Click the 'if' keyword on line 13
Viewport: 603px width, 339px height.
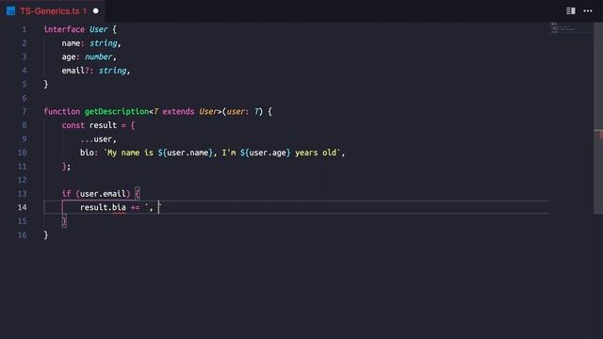click(x=67, y=194)
